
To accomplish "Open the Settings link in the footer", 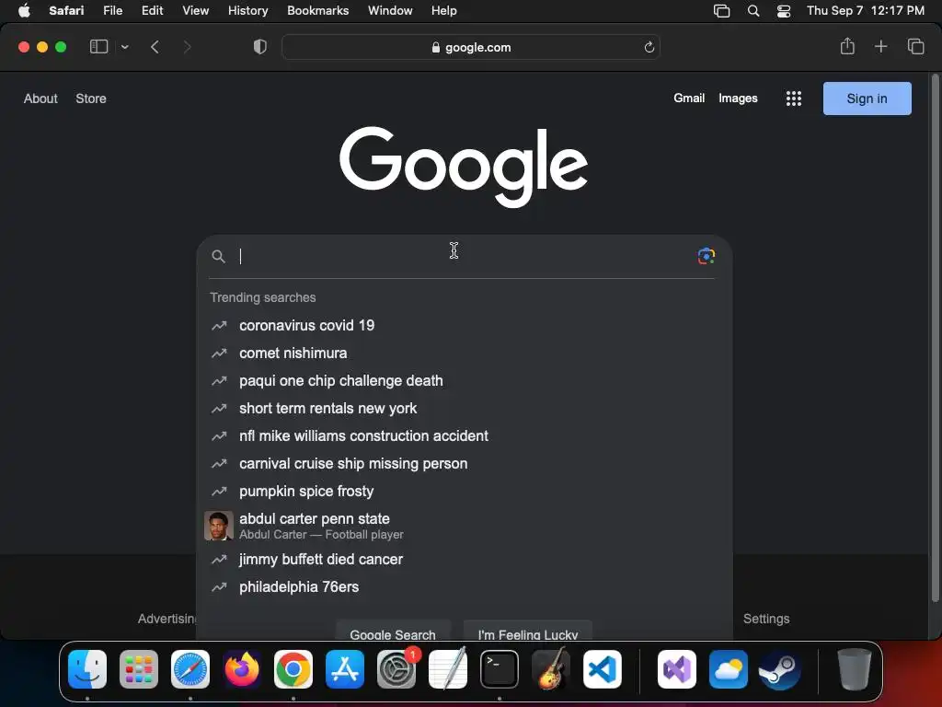I will click(x=766, y=619).
